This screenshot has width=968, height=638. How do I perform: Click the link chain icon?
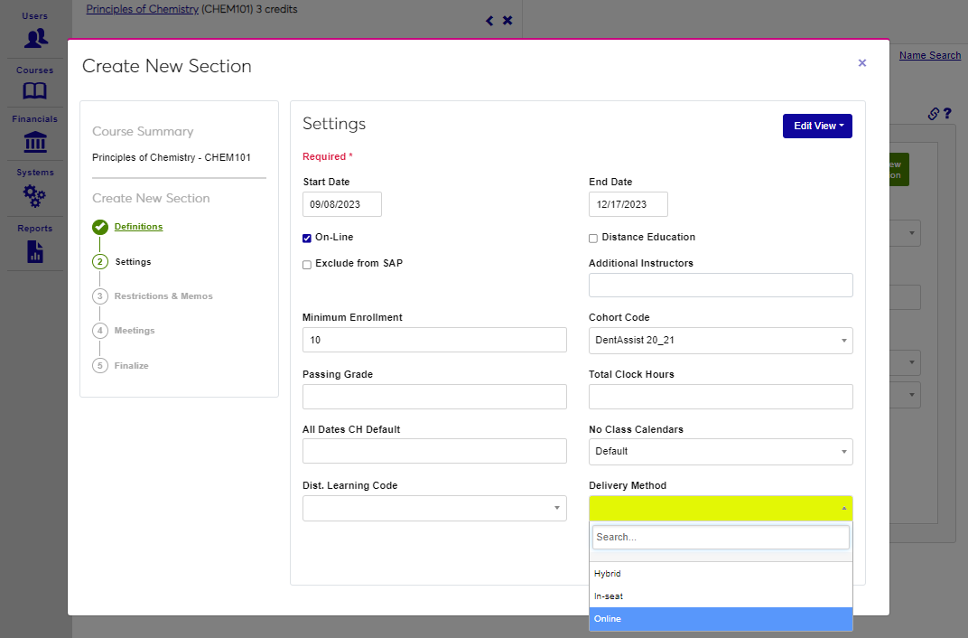(x=934, y=114)
